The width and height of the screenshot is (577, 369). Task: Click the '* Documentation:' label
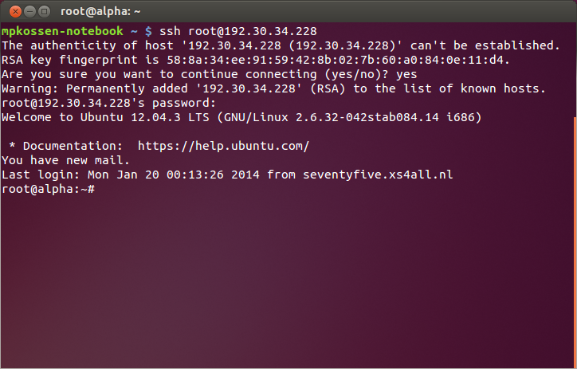coord(66,146)
